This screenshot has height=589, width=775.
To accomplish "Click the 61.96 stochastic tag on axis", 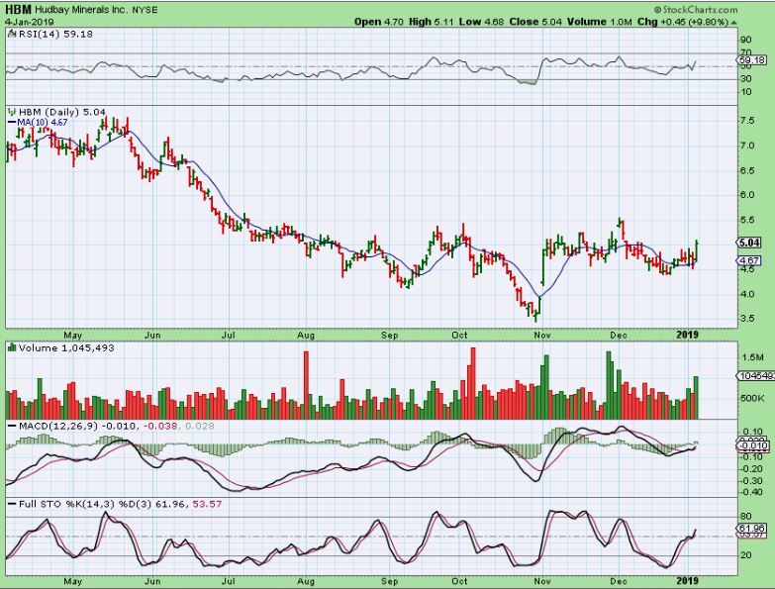I will [752, 529].
